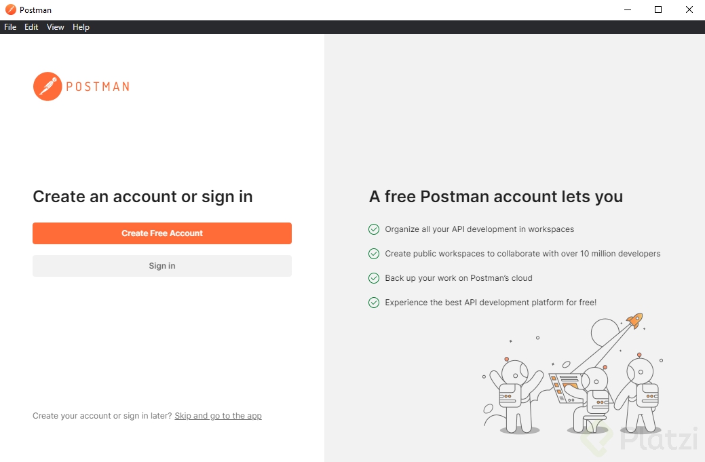Click the checkmark next to cloud backup benefit
705x462 pixels.
(x=374, y=278)
